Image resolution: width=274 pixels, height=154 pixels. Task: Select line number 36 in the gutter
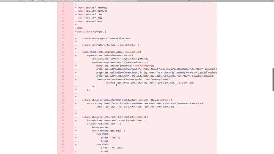(x=63, y=100)
